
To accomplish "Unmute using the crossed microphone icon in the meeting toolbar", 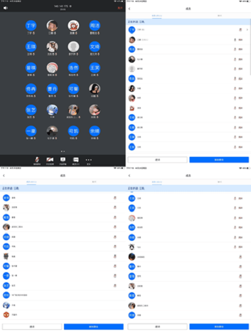I will pos(37,159).
